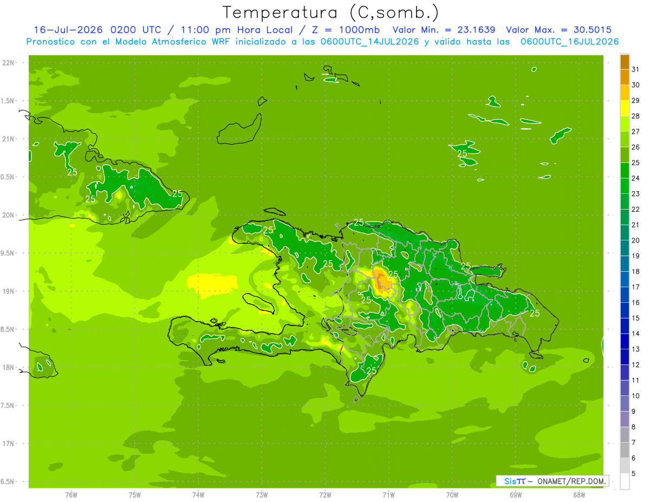Click the topmost dark orange colorbar swatch above 31
Image resolution: width=650 pixels, height=502 pixels.
point(625,62)
